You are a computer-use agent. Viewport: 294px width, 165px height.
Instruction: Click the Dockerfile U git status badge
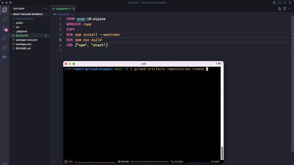tap(46, 36)
